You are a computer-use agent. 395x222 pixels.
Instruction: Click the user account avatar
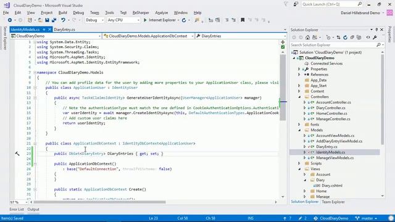coord(389,12)
